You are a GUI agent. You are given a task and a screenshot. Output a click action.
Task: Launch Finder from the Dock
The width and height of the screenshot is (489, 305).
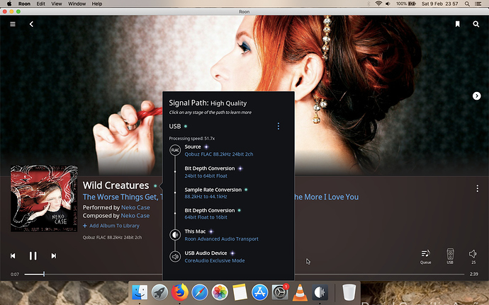pyautogui.click(x=140, y=292)
